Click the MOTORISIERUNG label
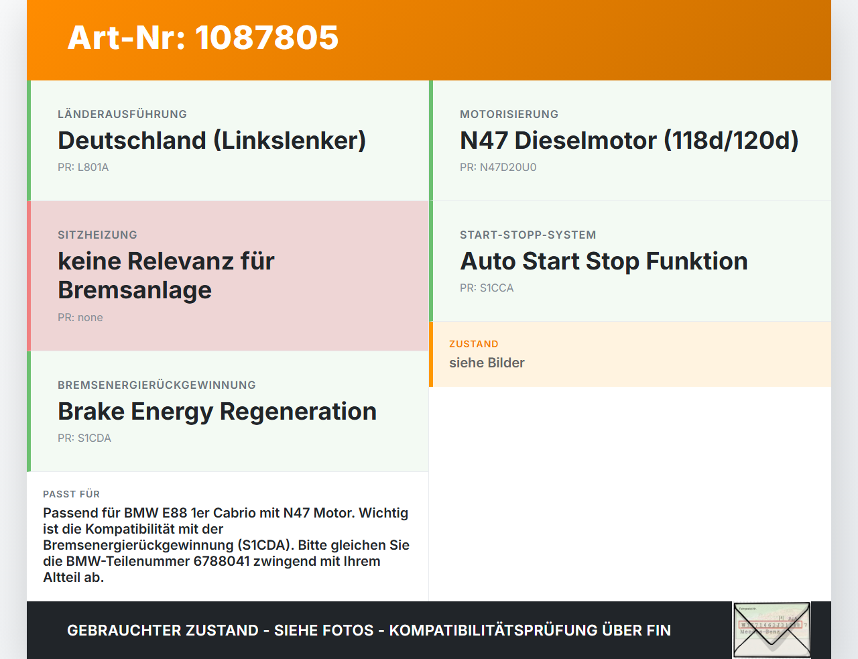The width and height of the screenshot is (858, 659). (509, 114)
